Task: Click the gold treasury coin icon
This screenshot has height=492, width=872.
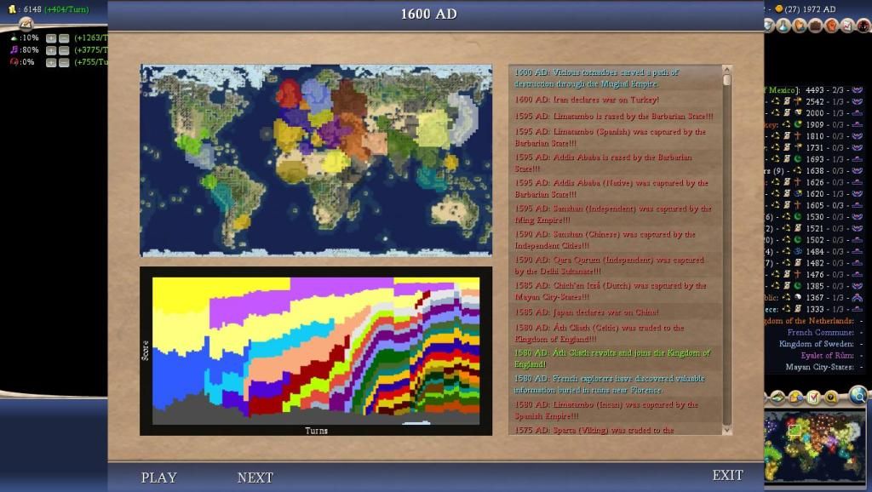Action: (x=12, y=9)
